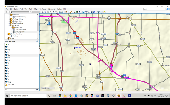The image size is (170, 105).
Task: Click the play button for playback
Action: click(x=7, y=12)
